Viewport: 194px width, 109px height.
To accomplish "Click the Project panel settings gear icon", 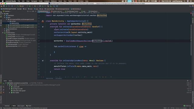I will tap(33, 12).
